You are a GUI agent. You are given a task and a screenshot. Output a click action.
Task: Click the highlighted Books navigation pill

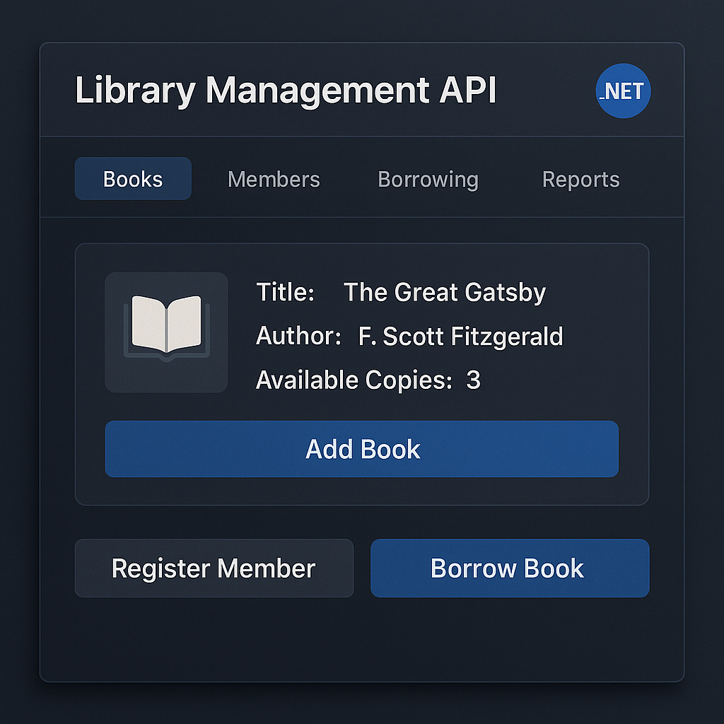point(132,179)
